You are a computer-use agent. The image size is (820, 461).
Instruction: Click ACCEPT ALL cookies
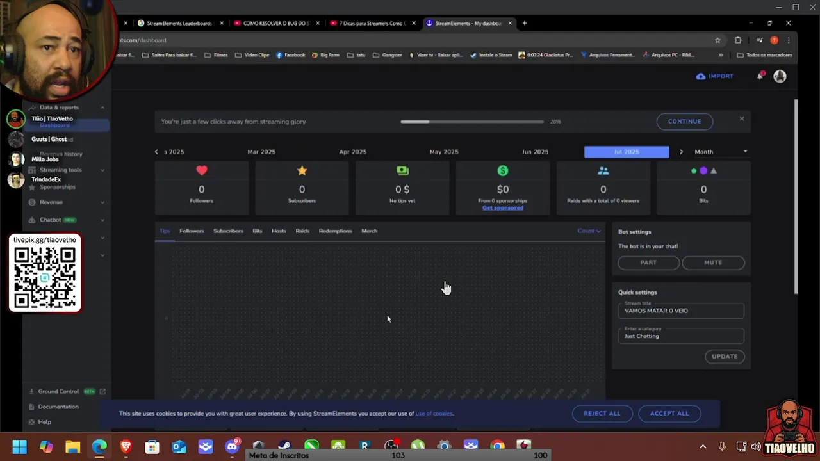point(669,413)
